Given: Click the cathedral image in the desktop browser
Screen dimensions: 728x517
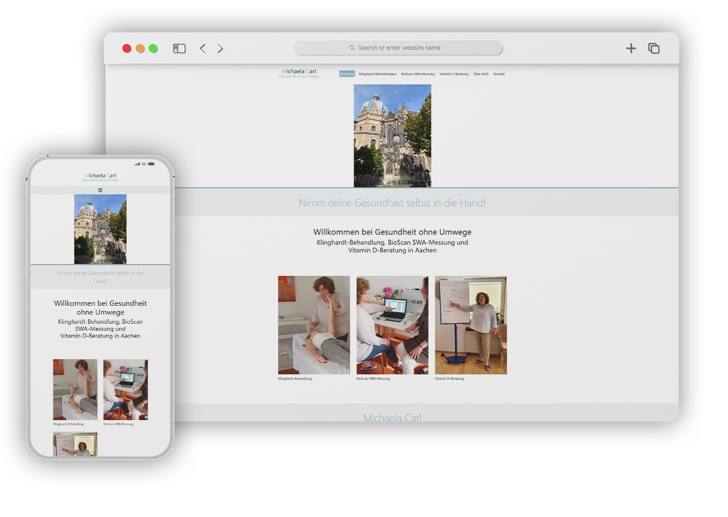Looking at the screenshot, I should [x=392, y=136].
